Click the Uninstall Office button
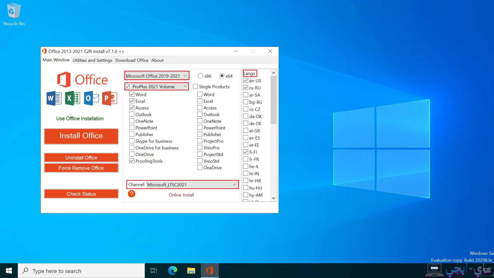 coord(81,158)
